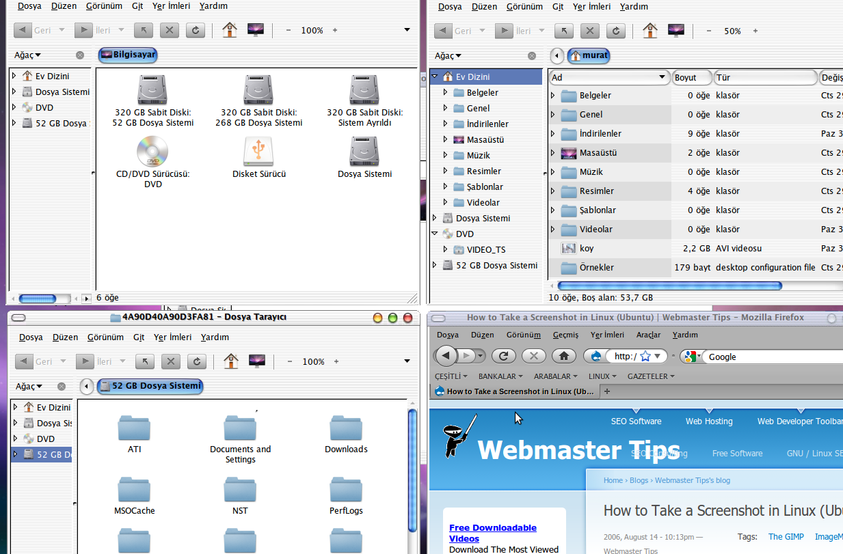Zoom in with plus in Bilgisayar window
Image resolution: width=843 pixels, height=554 pixels.
(335, 30)
